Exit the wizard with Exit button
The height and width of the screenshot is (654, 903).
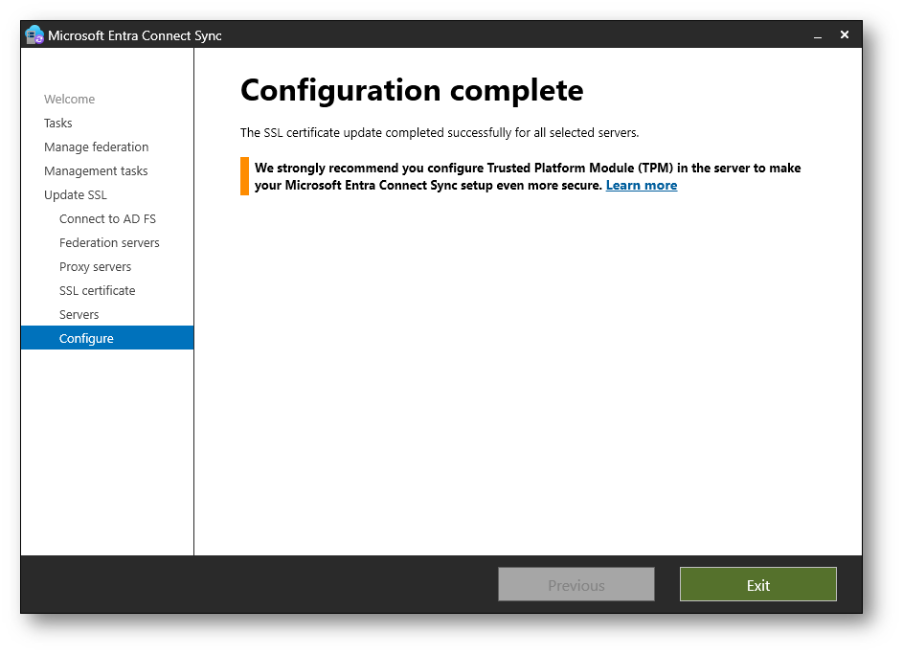757,585
